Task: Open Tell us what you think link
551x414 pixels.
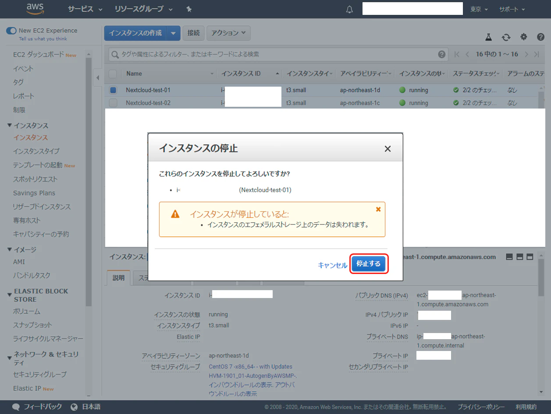Action: tap(43, 39)
